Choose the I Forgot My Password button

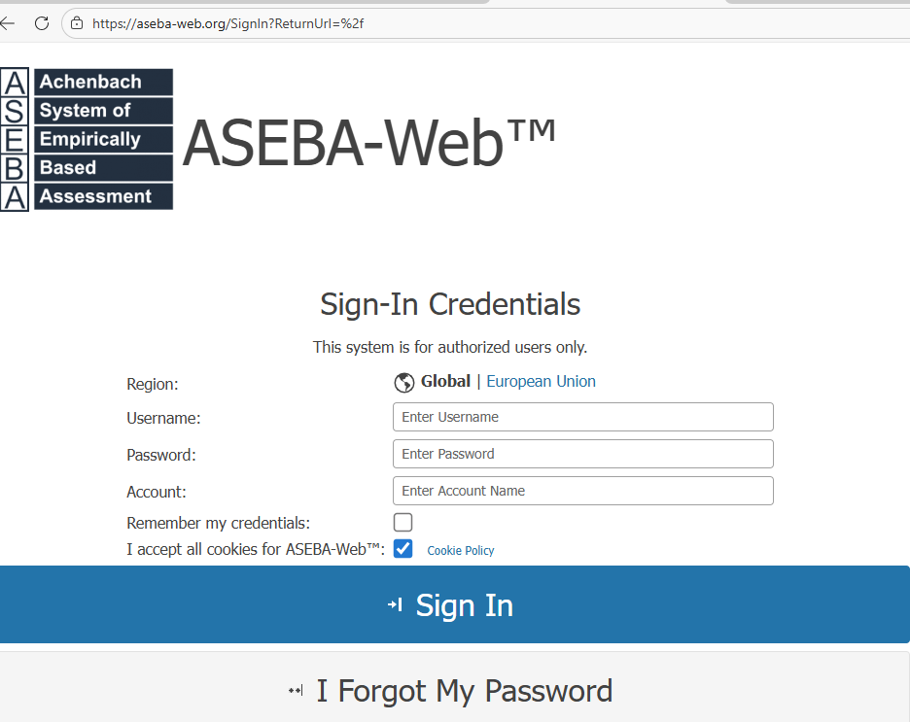(x=455, y=691)
